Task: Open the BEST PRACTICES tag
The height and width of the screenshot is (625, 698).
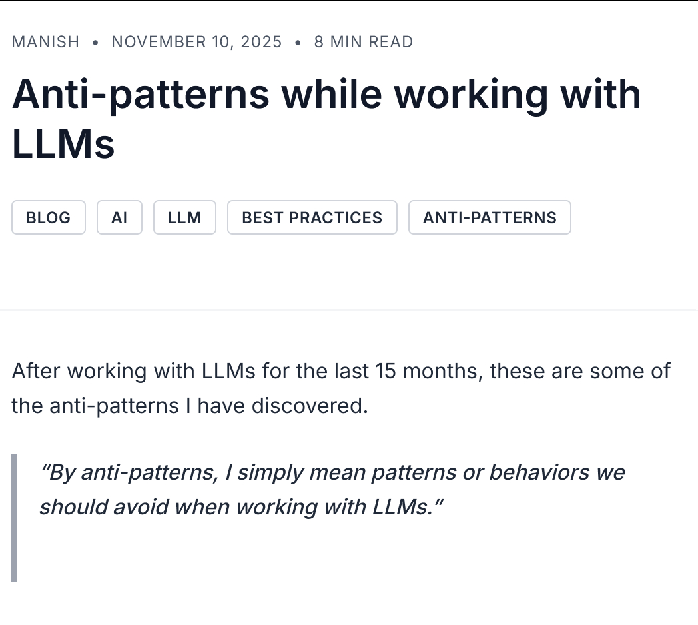Action: tap(312, 217)
